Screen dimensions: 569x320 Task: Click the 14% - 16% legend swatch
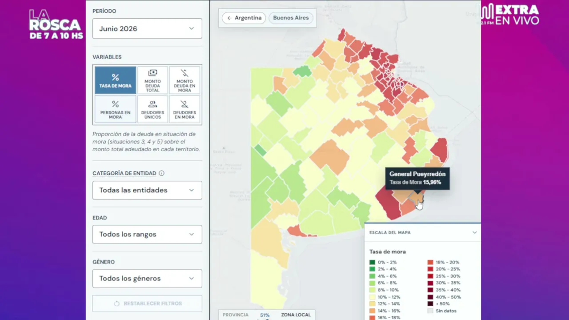372,311
